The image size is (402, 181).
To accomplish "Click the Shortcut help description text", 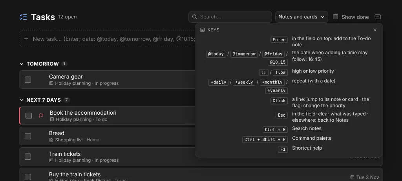I will [307, 148].
